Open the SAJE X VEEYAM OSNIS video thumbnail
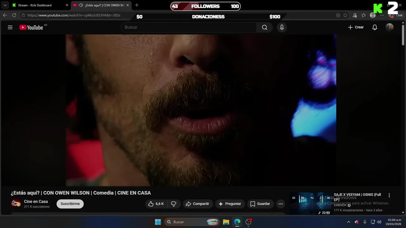 coord(310,203)
